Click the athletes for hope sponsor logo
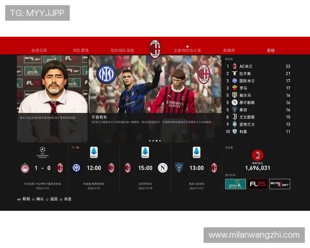 [236, 184]
